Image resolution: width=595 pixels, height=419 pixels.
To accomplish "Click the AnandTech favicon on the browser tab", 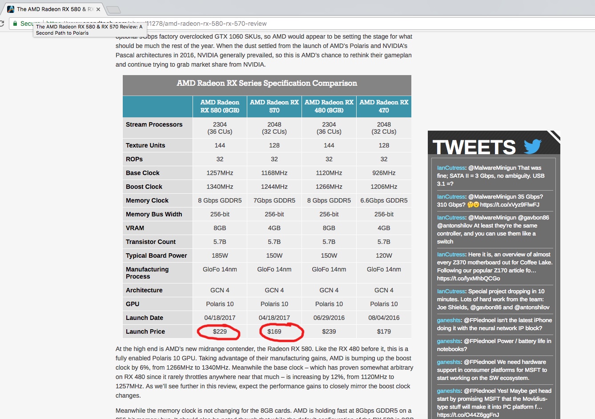I will coord(11,9).
